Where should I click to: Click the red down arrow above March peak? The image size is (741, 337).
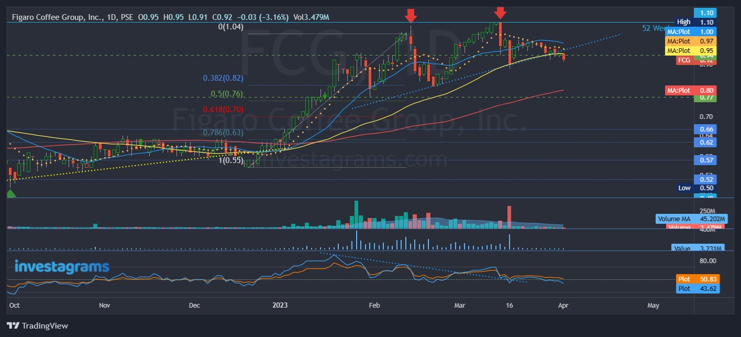[x=500, y=13]
